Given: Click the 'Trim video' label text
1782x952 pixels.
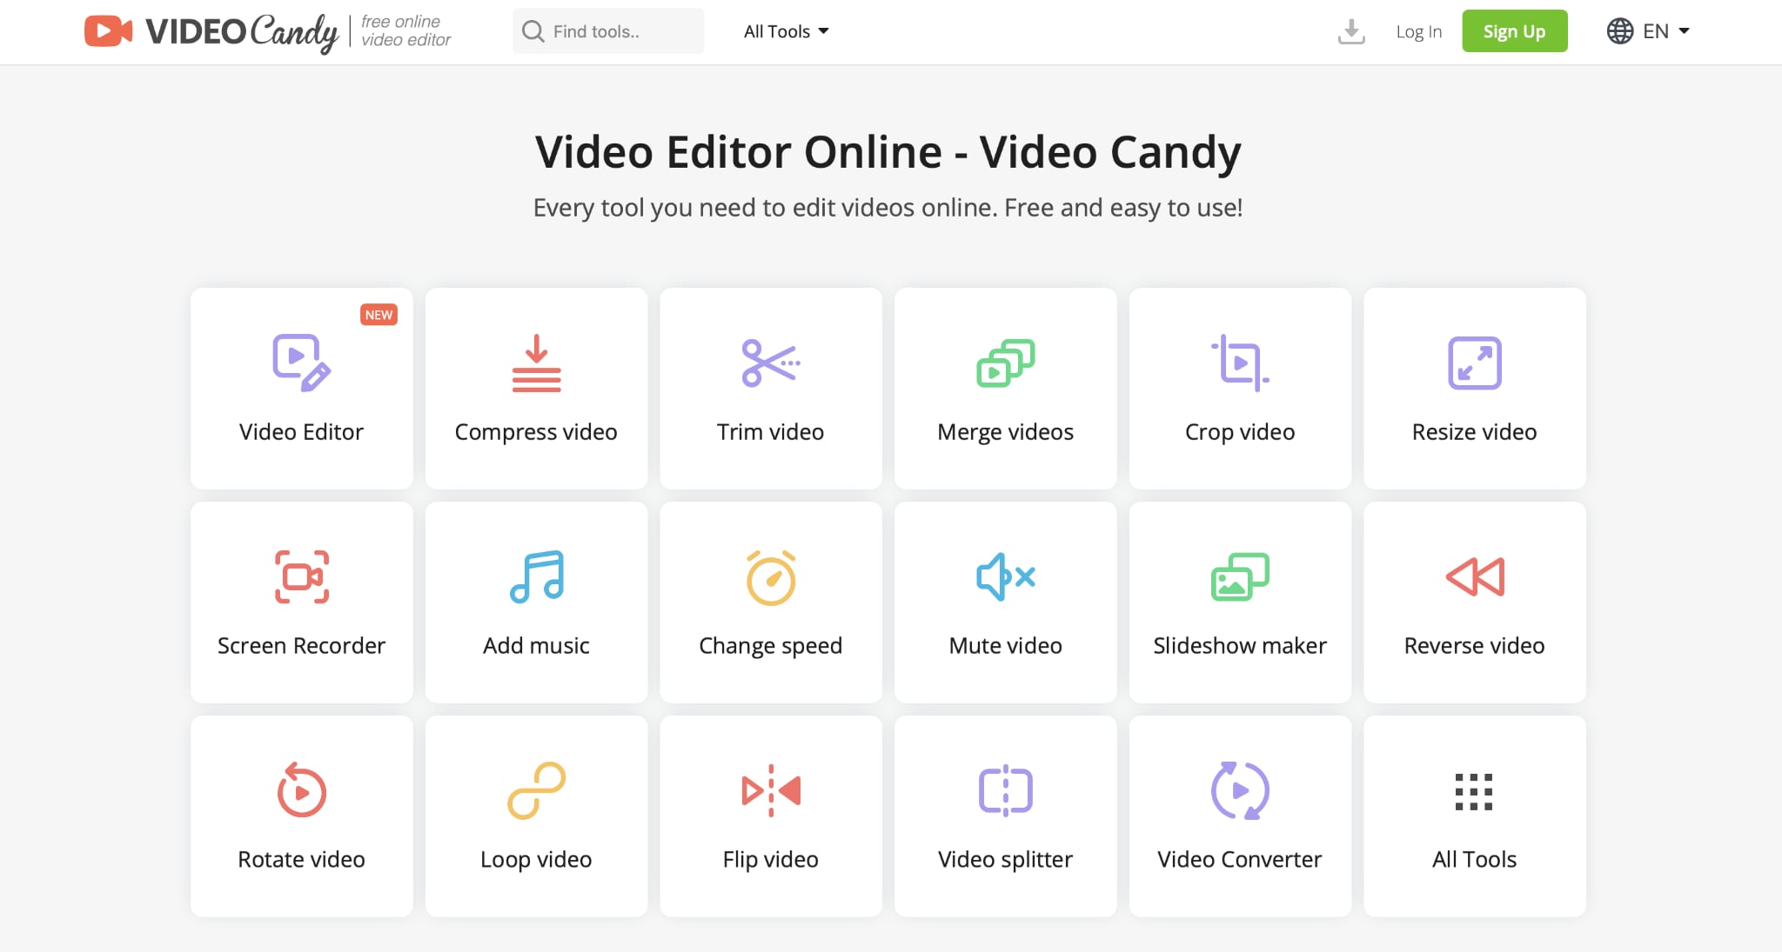Looking at the screenshot, I should (x=770, y=431).
